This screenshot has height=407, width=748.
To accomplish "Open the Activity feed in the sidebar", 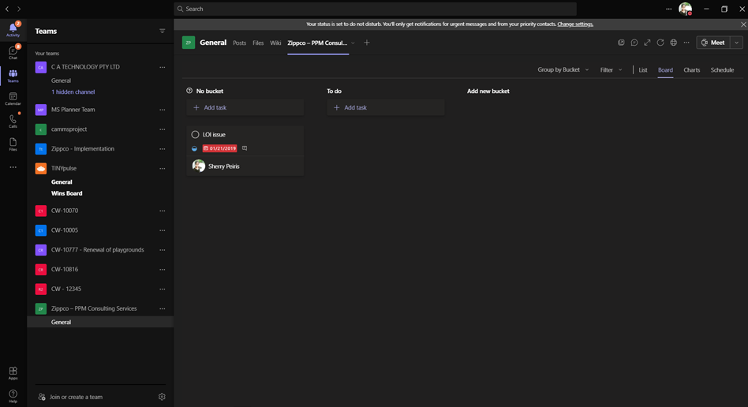I will tap(13, 30).
